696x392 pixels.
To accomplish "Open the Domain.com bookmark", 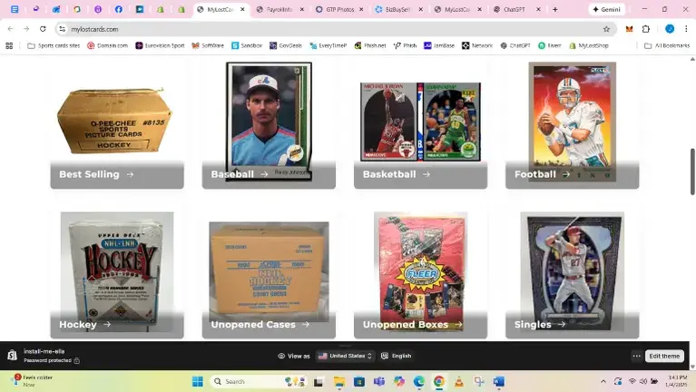I will click(107, 45).
